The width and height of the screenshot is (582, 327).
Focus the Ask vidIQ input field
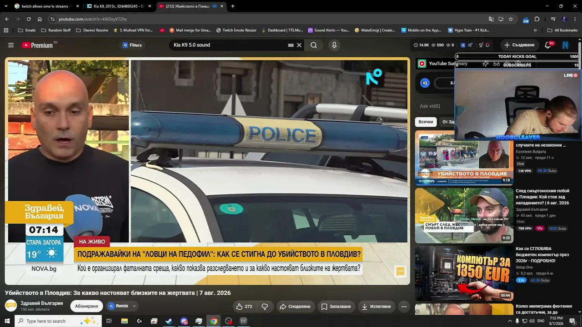point(436,106)
